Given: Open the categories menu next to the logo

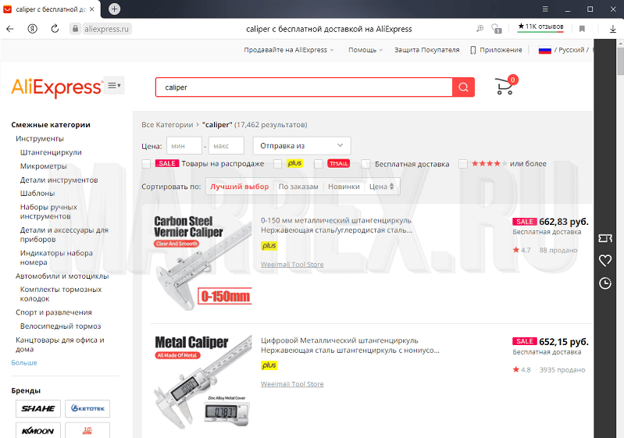Looking at the screenshot, I should (x=114, y=86).
